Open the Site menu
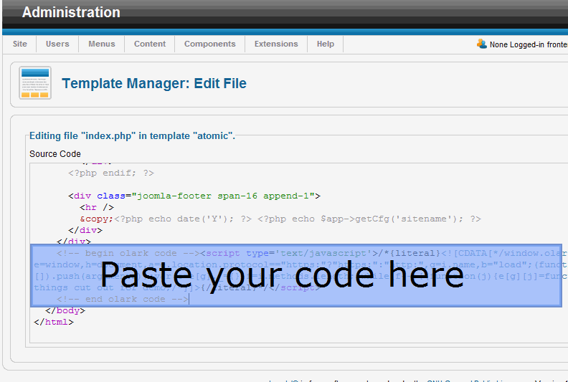Viewport: 568px width, 382px height. [x=20, y=44]
